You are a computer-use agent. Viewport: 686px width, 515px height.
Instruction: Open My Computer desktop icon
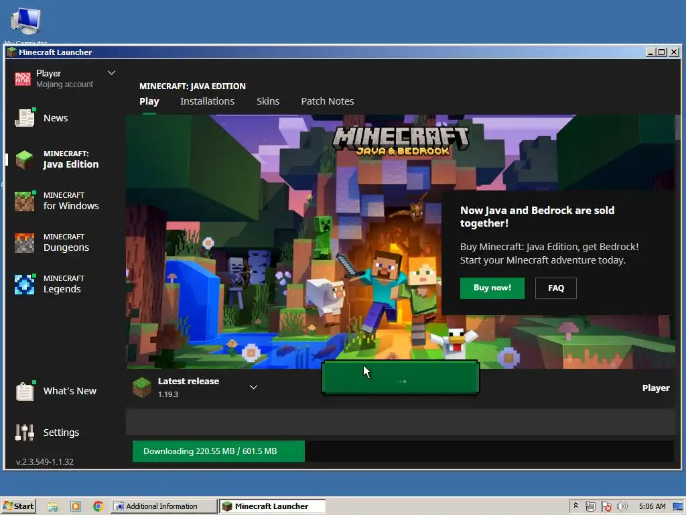coord(26,22)
